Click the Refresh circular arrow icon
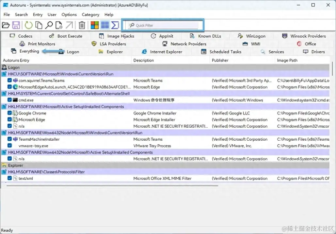336x234 pixels. pos(28,25)
